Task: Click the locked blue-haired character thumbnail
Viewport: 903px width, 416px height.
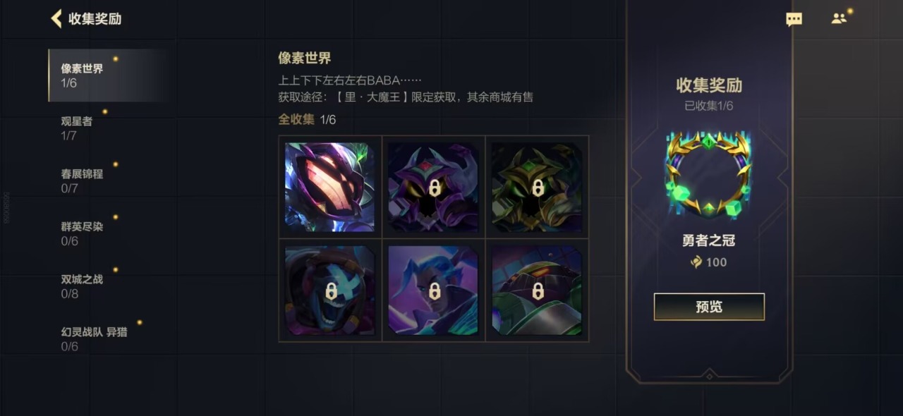Action: pyautogui.click(x=434, y=290)
